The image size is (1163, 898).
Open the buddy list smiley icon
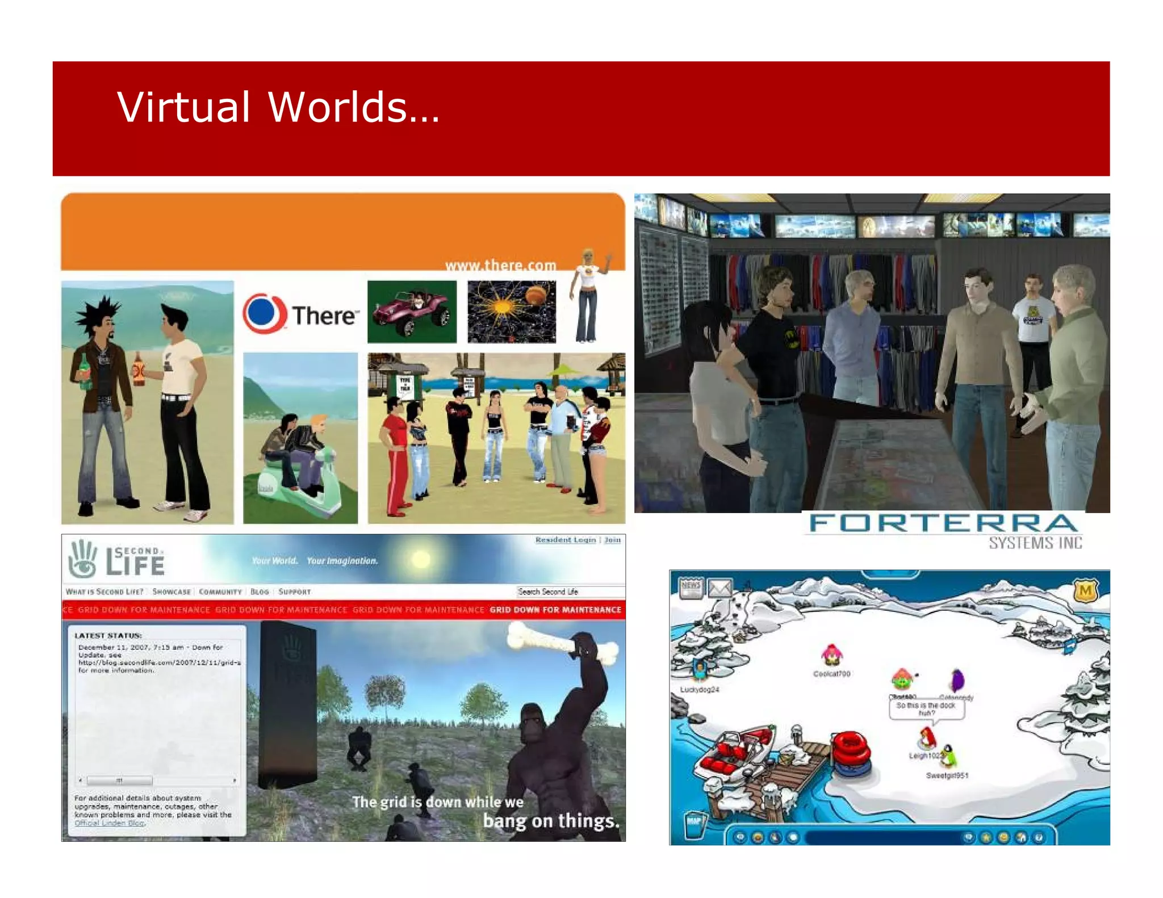1003,837
